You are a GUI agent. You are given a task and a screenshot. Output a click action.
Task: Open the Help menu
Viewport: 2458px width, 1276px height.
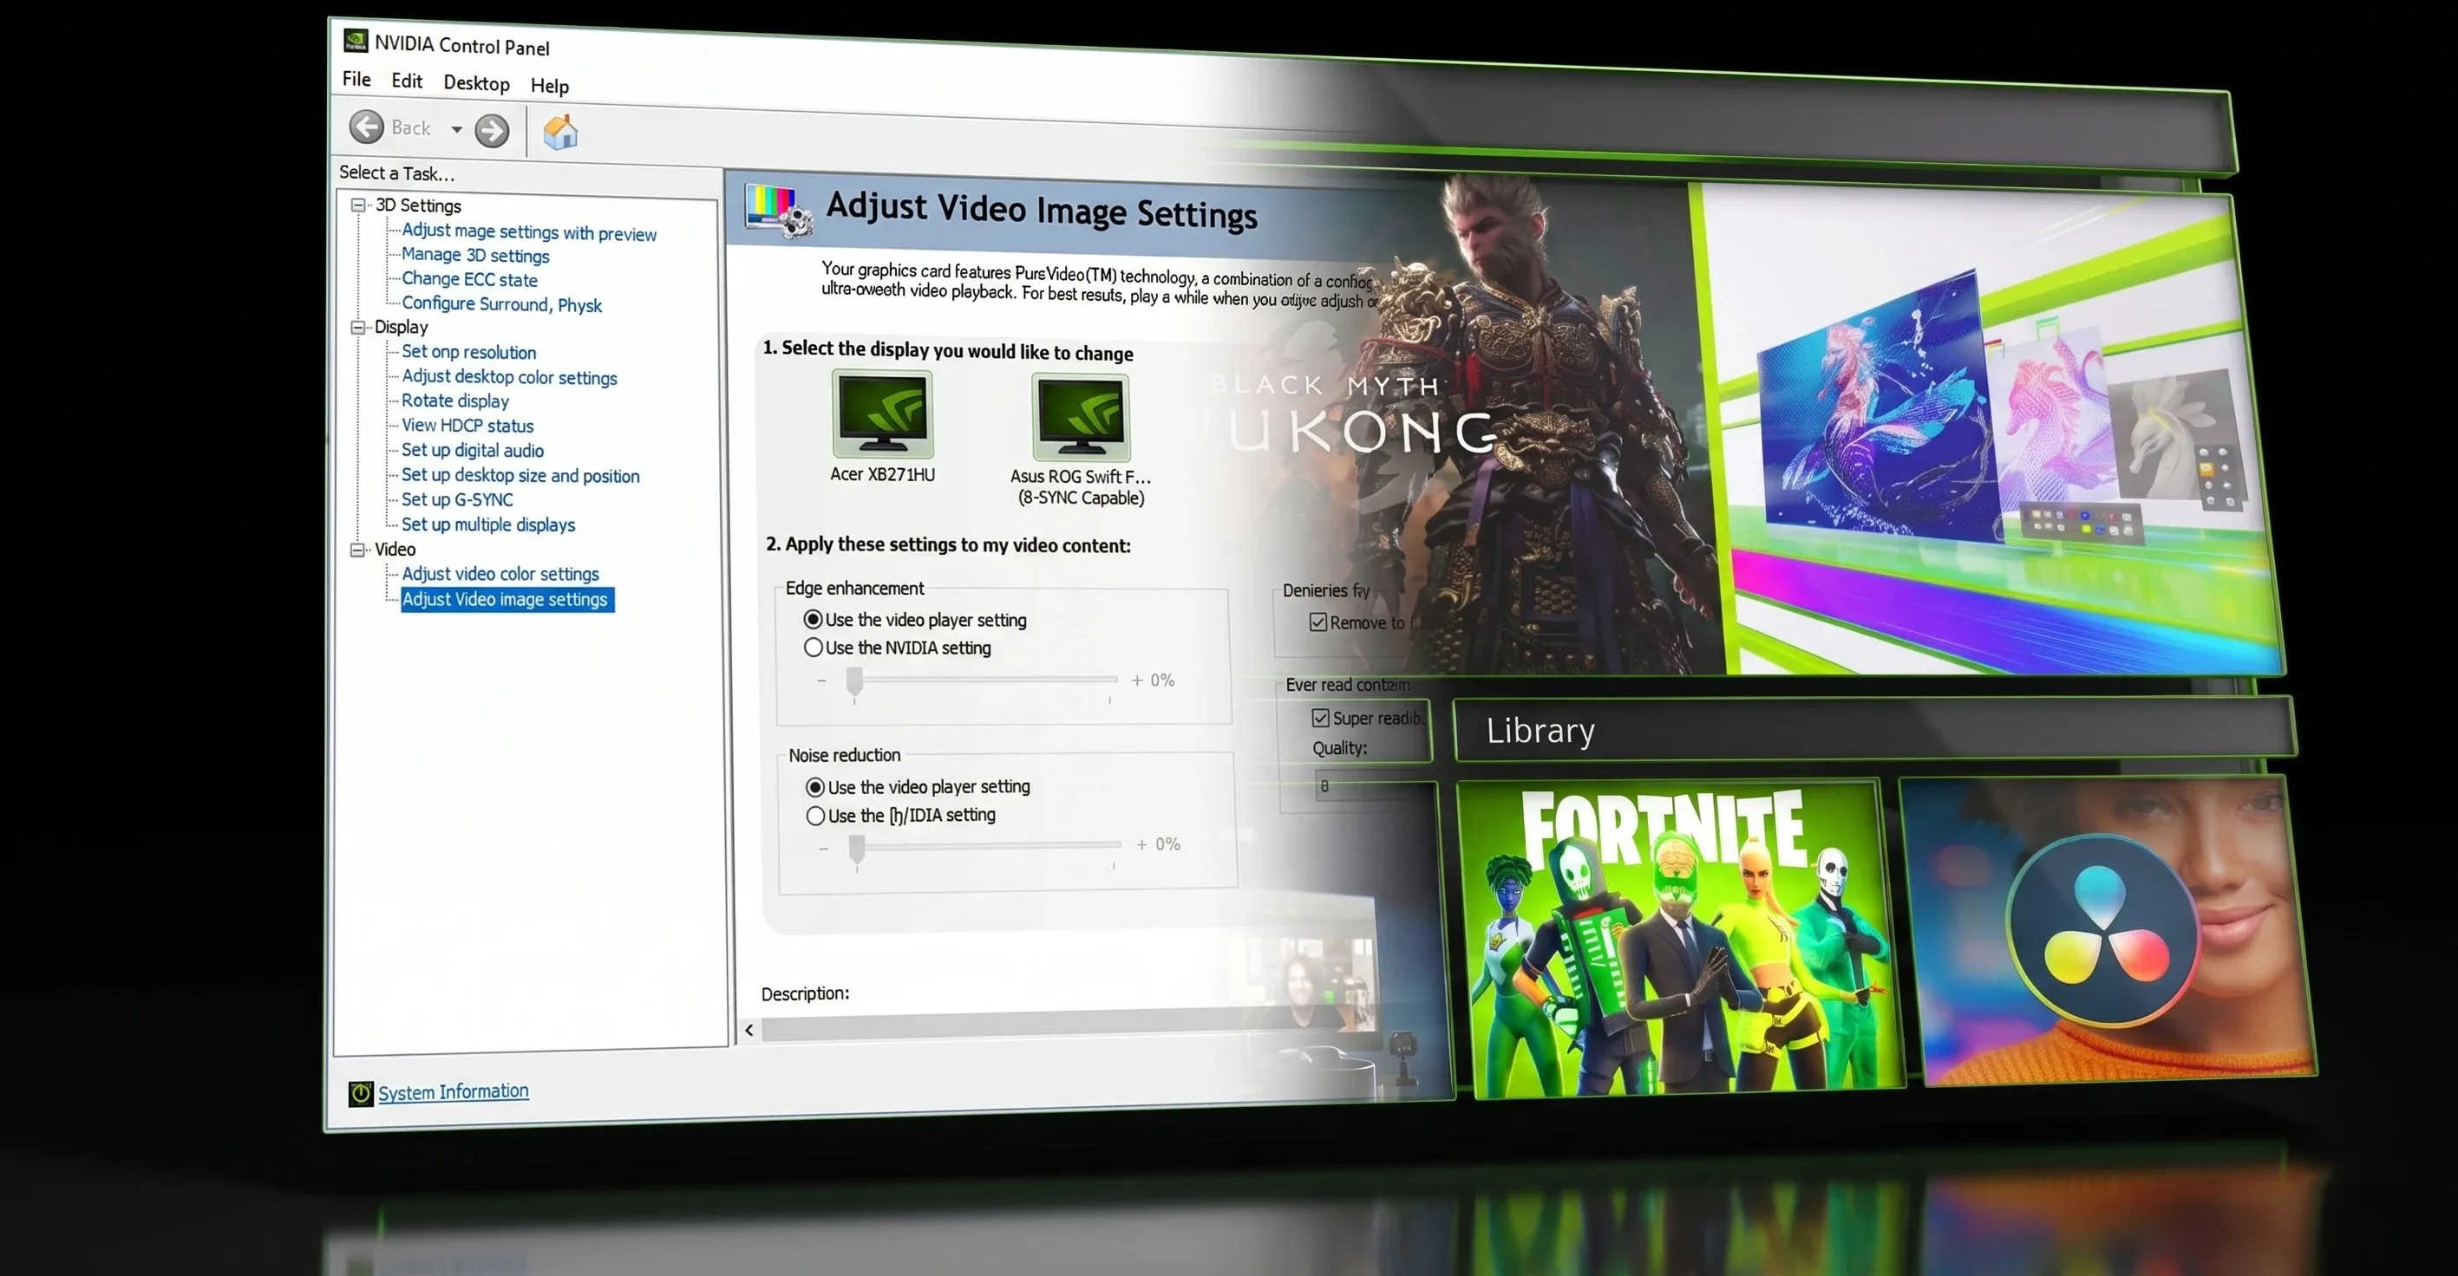tap(550, 86)
